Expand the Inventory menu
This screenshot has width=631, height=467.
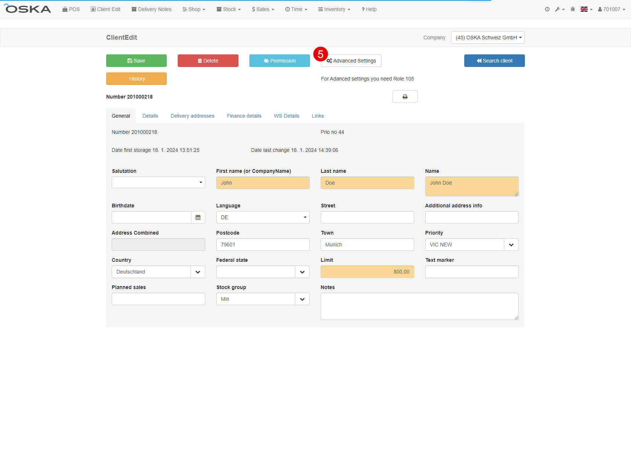point(334,9)
